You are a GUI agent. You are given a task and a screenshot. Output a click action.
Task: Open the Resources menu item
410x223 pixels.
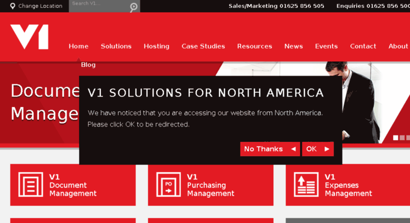coord(254,46)
